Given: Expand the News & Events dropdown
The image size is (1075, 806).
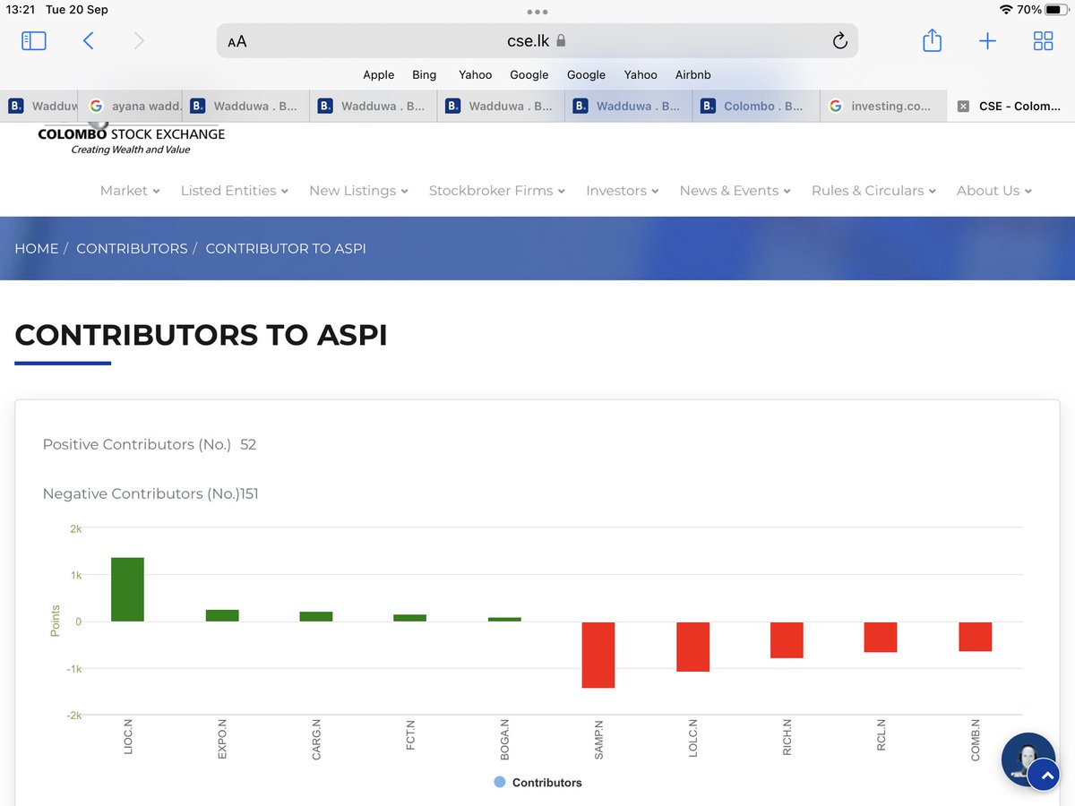Looking at the screenshot, I should pos(735,191).
